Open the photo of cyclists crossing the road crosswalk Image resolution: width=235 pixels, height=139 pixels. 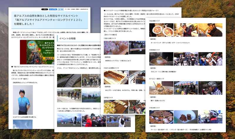pos(69,96)
